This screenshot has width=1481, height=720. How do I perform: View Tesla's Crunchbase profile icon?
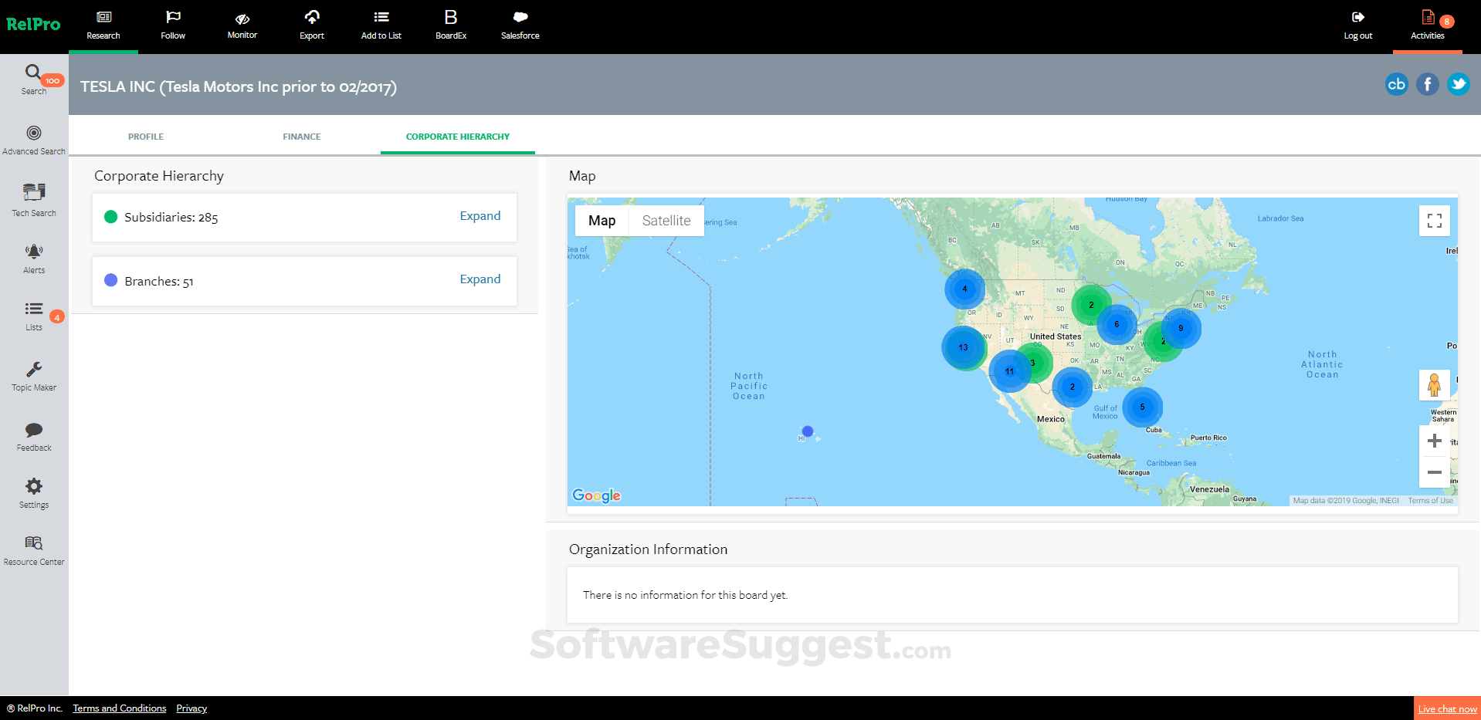coord(1396,85)
